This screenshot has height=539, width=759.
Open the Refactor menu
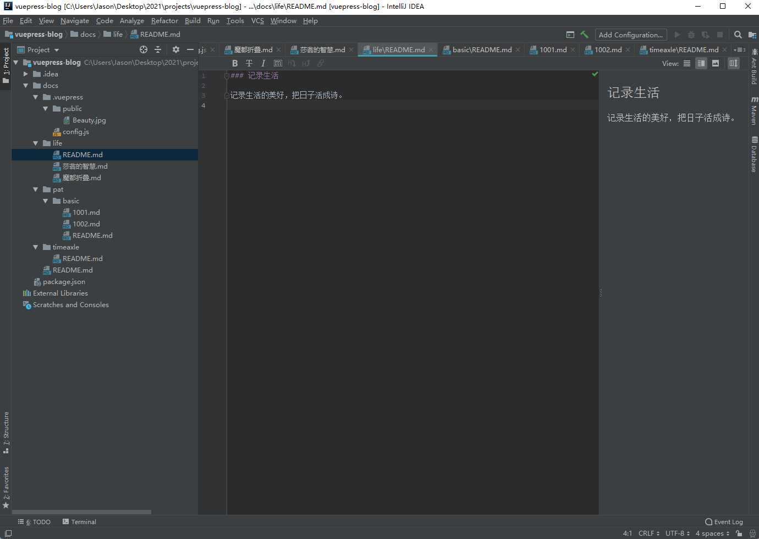(x=164, y=21)
